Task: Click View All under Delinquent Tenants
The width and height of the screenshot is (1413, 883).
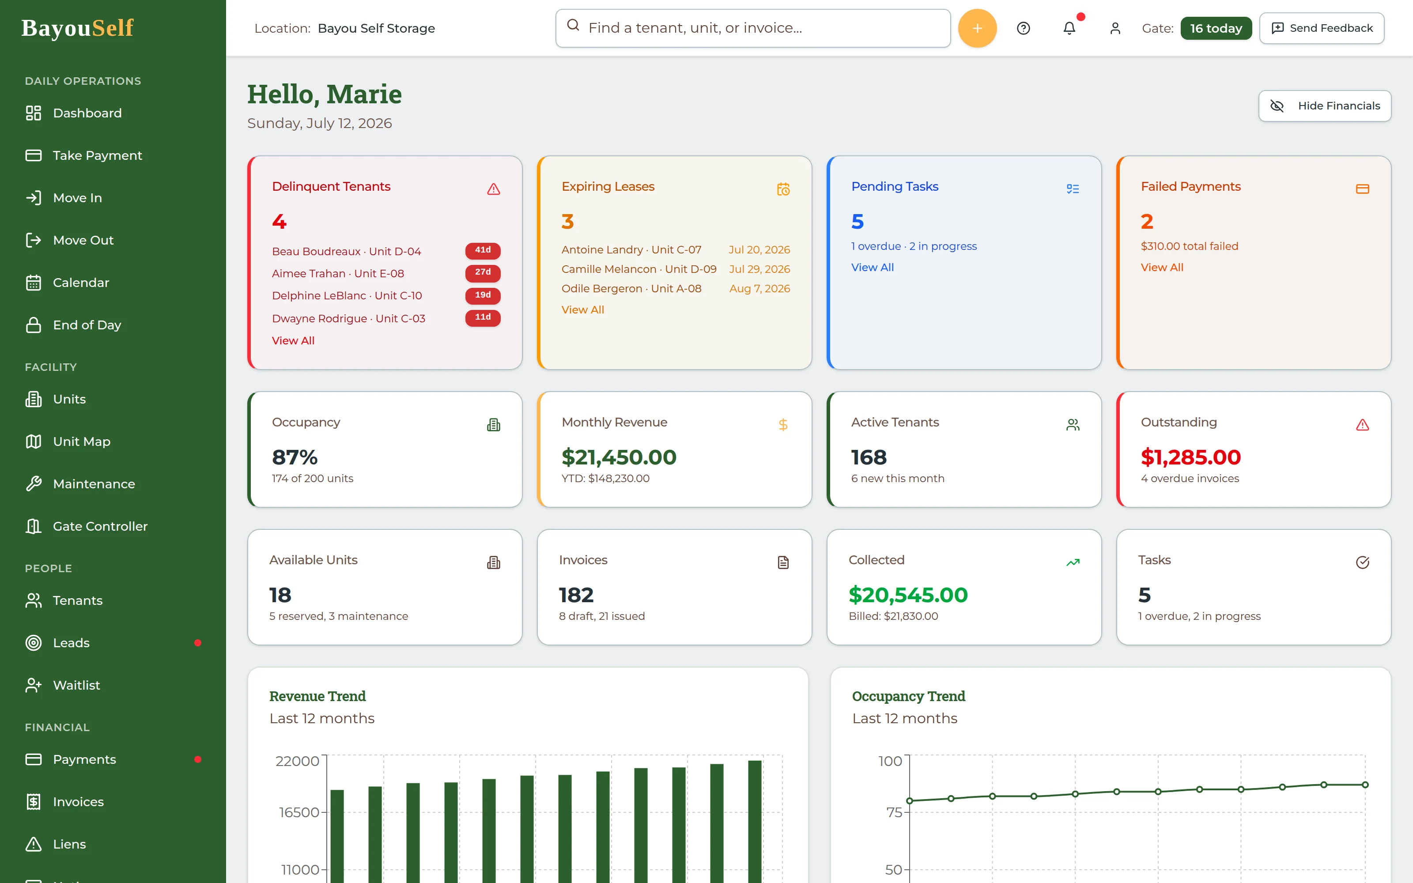Action: click(293, 340)
